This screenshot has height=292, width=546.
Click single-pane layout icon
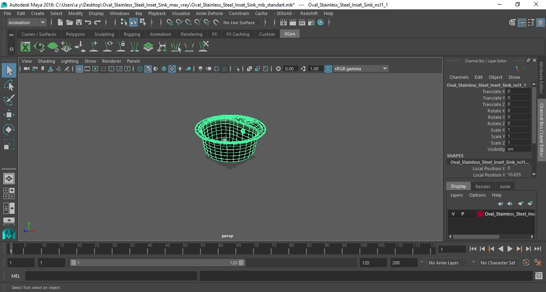[x=9, y=179]
